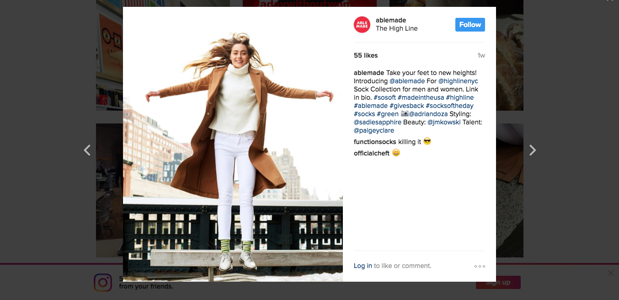Follow the ablemade account
This screenshot has width=619, height=300.
click(x=470, y=25)
